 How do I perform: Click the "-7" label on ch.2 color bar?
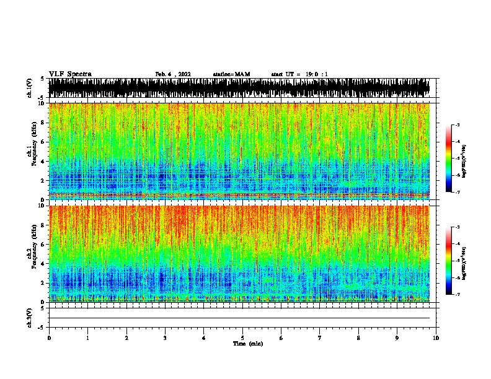click(457, 294)
